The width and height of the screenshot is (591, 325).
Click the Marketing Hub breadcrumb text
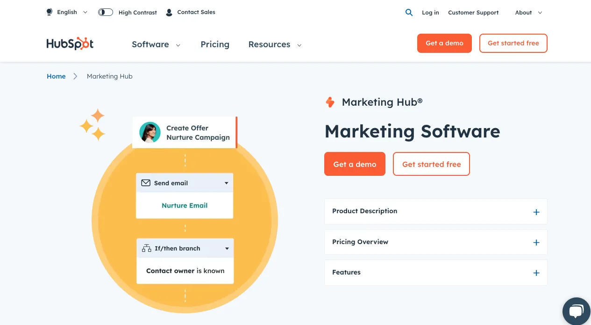[110, 76]
